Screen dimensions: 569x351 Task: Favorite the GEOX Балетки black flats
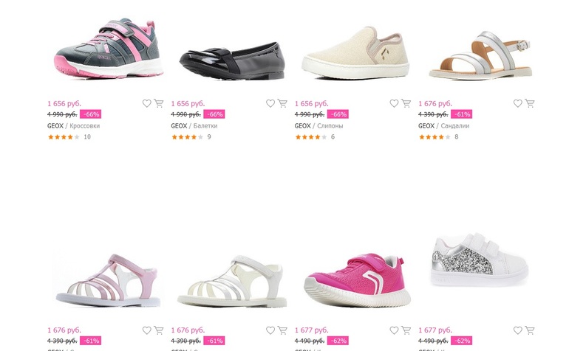(x=270, y=104)
